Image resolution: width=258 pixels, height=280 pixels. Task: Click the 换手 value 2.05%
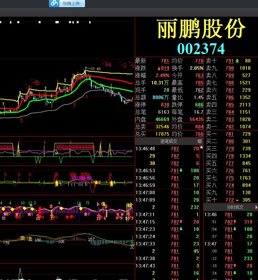(x=197, y=68)
